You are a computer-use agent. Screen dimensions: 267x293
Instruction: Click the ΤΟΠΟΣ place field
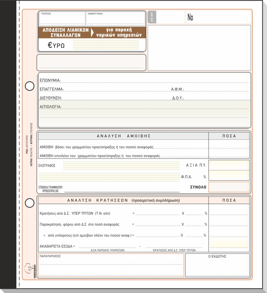pos(62,18)
